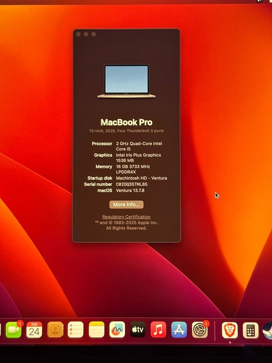Image resolution: width=272 pixels, height=363 pixels.
Task: Click the serial number "C02DQ35TML85"
Action: (132, 184)
